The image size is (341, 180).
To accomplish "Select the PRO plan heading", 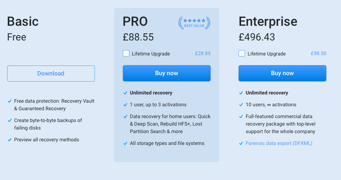I will tap(135, 21).
